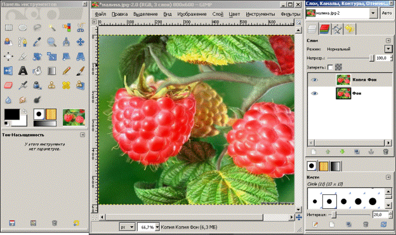Select the Paths tool
396x235 pixels.
tap(23, 42)
